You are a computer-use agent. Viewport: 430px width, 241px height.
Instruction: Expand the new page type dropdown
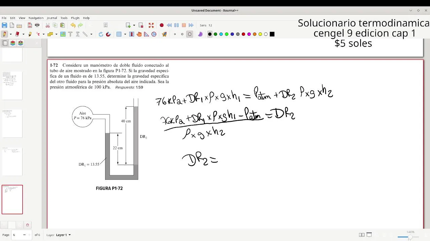pos(134,25)
